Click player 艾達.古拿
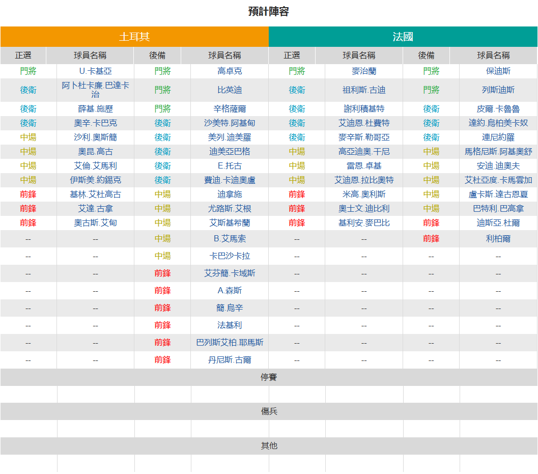This screenshot has height=474, width=538. pos(95,208)
